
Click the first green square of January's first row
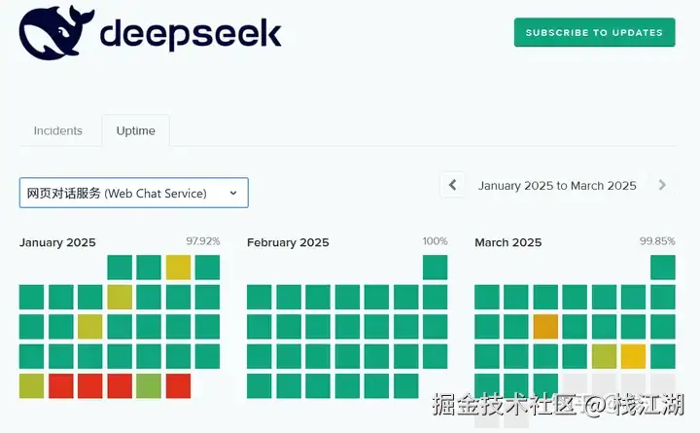(x=120, y=268)
